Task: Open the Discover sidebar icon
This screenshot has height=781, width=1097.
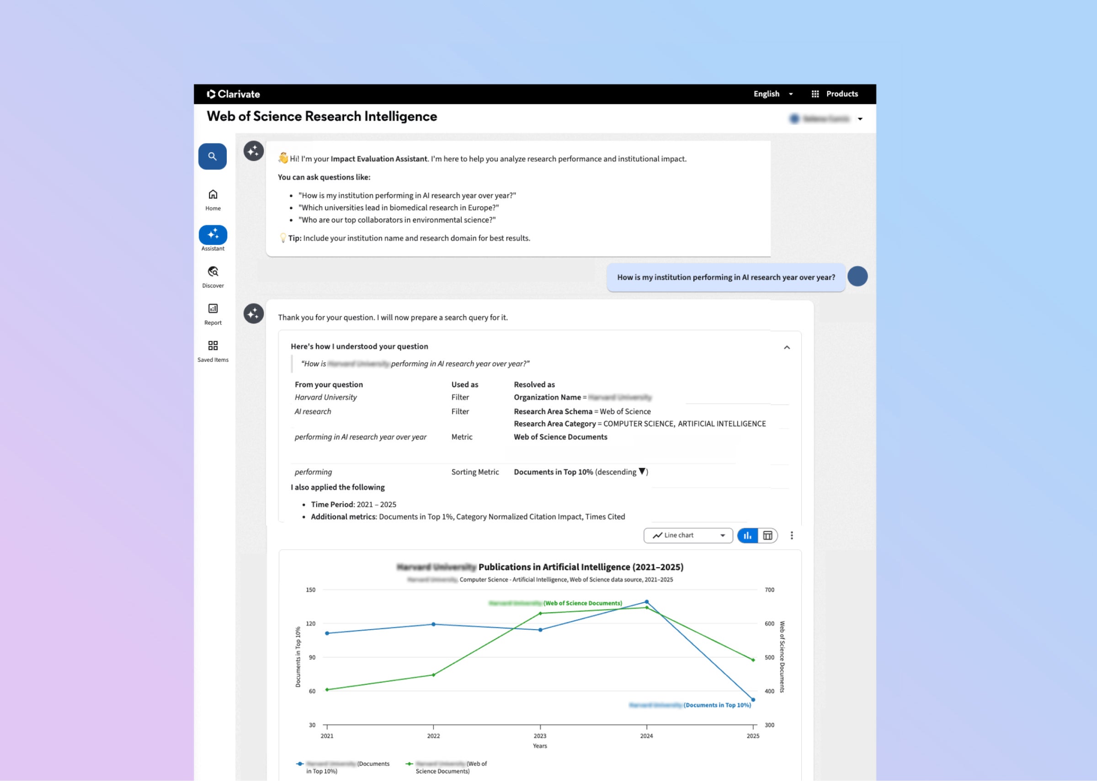Action: point(213,272)
